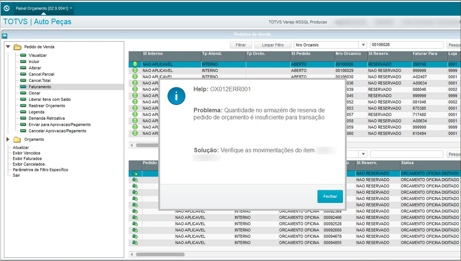Show the Legenda item
The image size is (461, 261).
click(37, 112)
